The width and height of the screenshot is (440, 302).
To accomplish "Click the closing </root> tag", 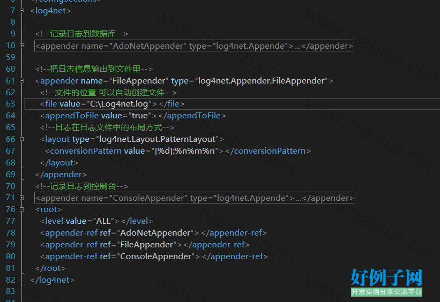I will [x=50, y=268].
